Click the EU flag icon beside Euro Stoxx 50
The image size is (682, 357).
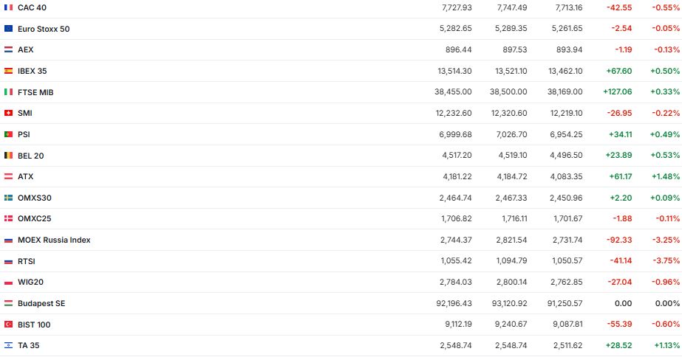[8, 29]
